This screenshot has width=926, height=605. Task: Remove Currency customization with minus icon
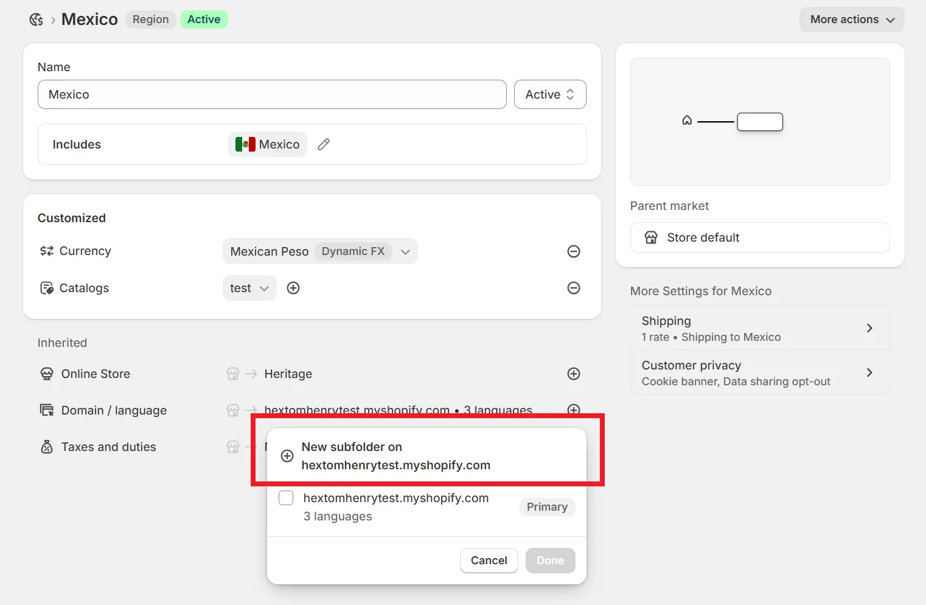click(574, 251)
